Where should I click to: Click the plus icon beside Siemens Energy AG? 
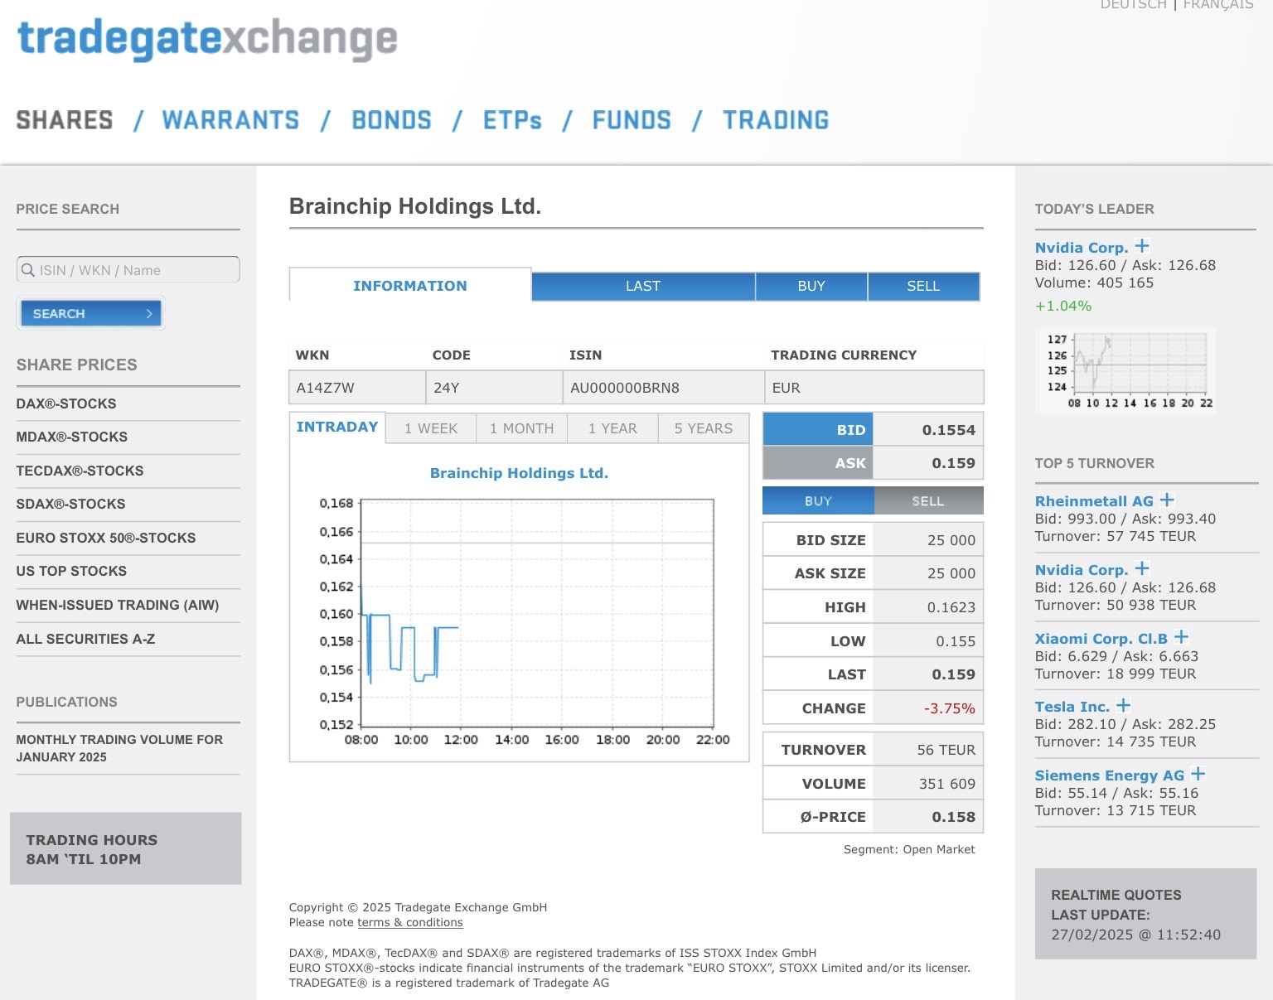[x=1198, y=774]
